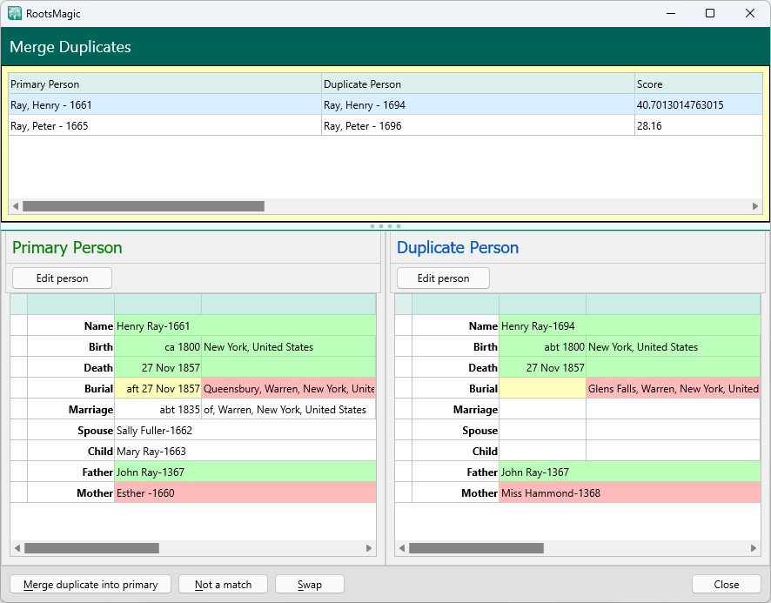Click right scroll arrow of the duplicates list

tap(755, 206)
